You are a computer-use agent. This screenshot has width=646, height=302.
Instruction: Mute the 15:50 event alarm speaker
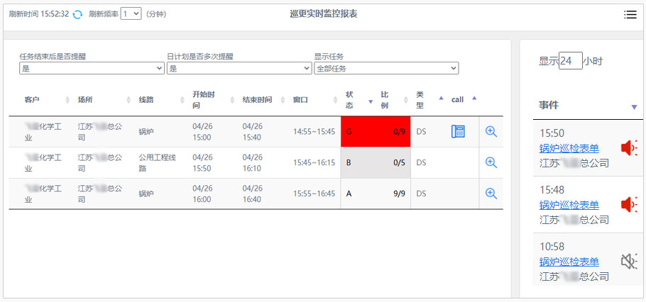point(628,147)
